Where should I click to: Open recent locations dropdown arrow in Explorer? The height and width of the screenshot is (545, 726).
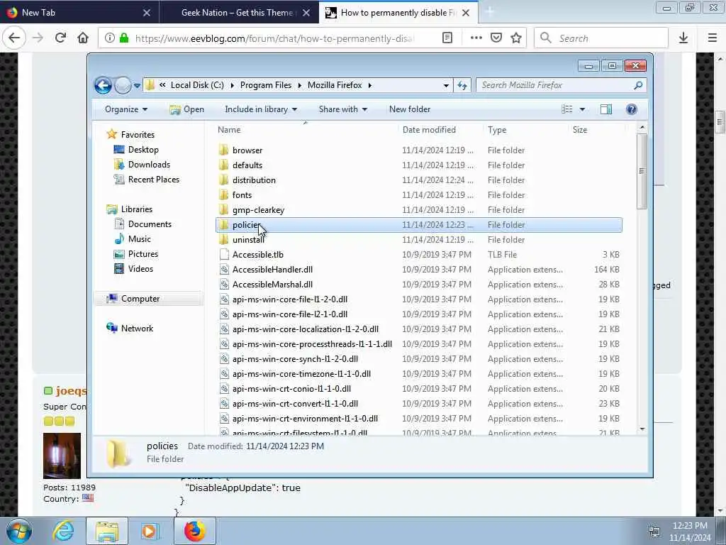(x=137, y=86)
